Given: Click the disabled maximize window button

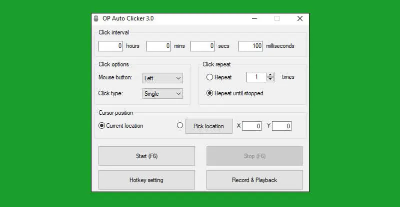Looking at the screenshot, I should 277,18.
